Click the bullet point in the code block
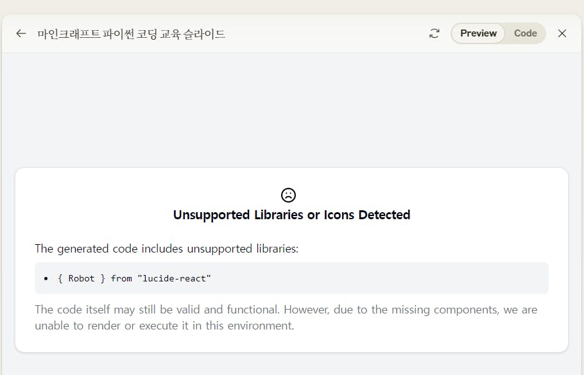Viewport: 584px width, 375px height. pyautogui.click(x=46, y=278)
